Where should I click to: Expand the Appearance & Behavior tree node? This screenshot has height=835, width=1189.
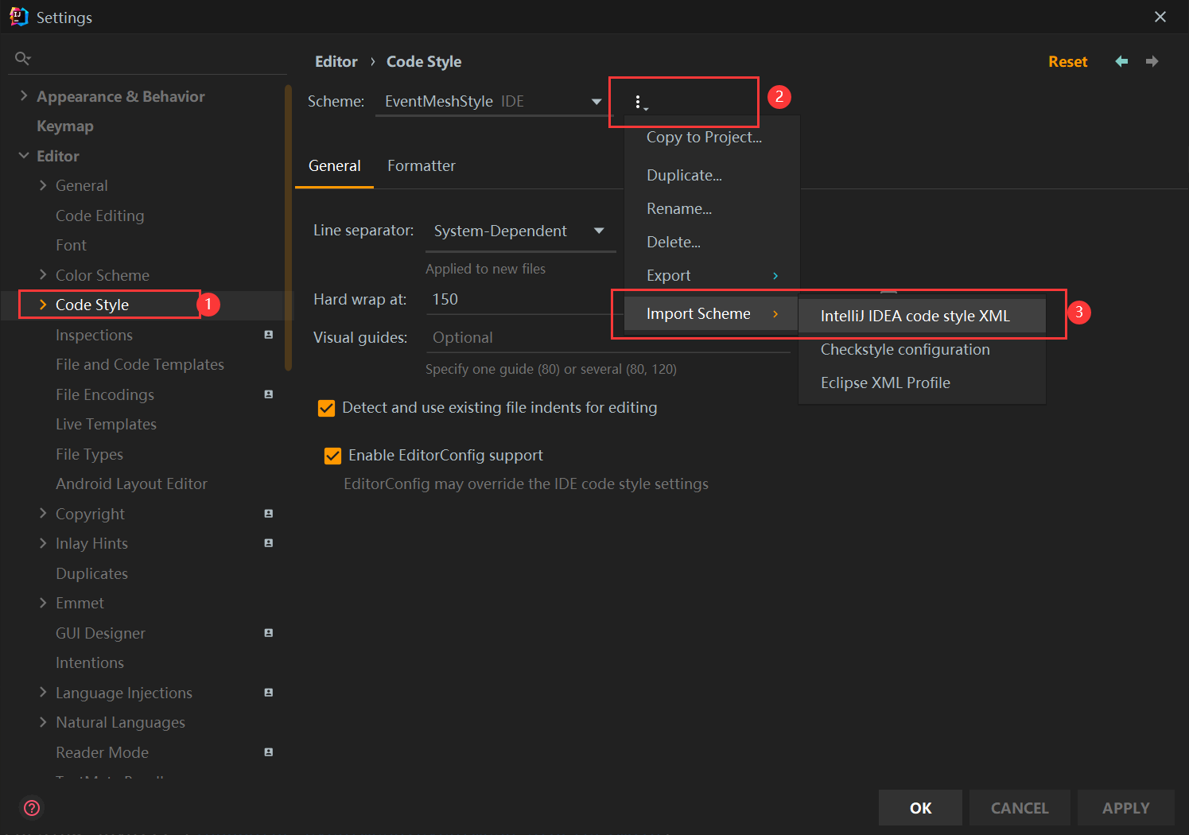coord(24,96)
